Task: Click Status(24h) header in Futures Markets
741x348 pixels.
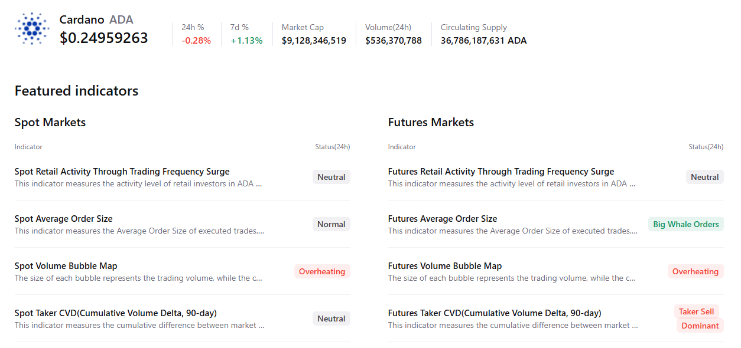Action: click(x=706, y=147)
